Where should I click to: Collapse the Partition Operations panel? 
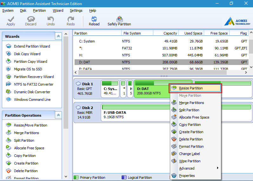pos(58,115)
